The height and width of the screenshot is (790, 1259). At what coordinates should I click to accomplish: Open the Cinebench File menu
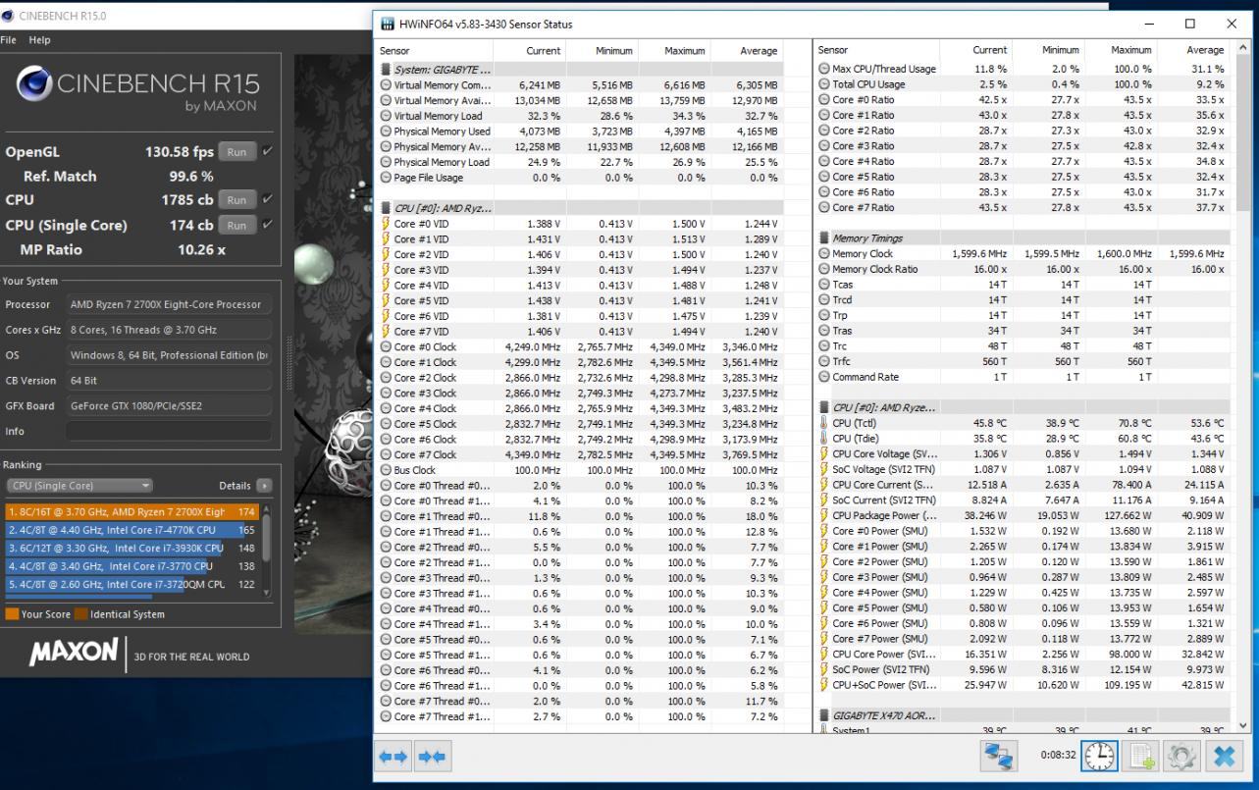coord(8,40)
